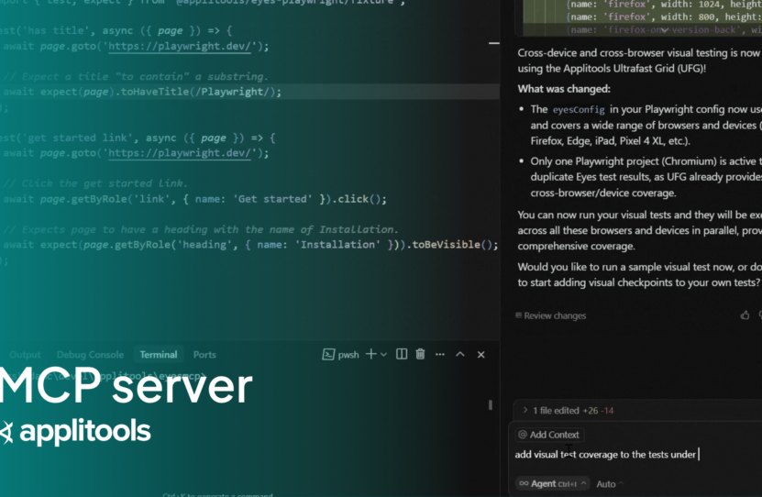This screenshot has width=762, height=497.
Task: Click the terminal panel scrollbar thumb
Action: tap(491, 404)
